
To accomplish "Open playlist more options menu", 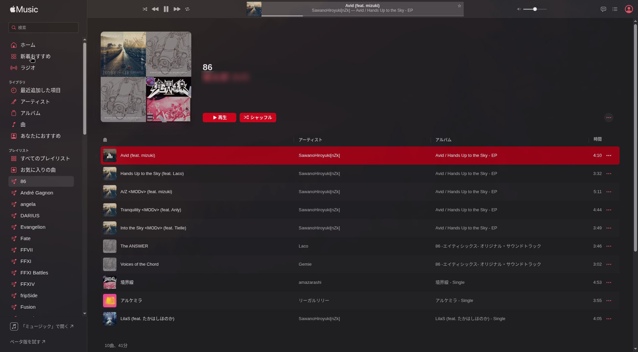I will tap(608, 118).
